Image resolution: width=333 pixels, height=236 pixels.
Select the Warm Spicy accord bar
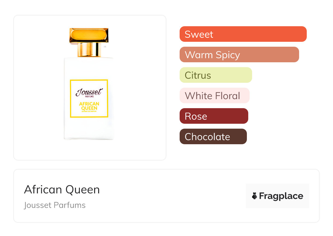(x=239, y=55)
